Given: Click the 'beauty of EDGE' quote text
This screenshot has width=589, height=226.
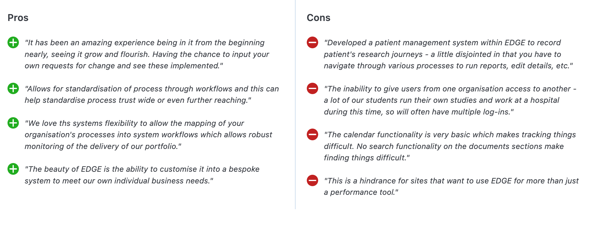Looking at the screenshot, I should click(142, 175).
